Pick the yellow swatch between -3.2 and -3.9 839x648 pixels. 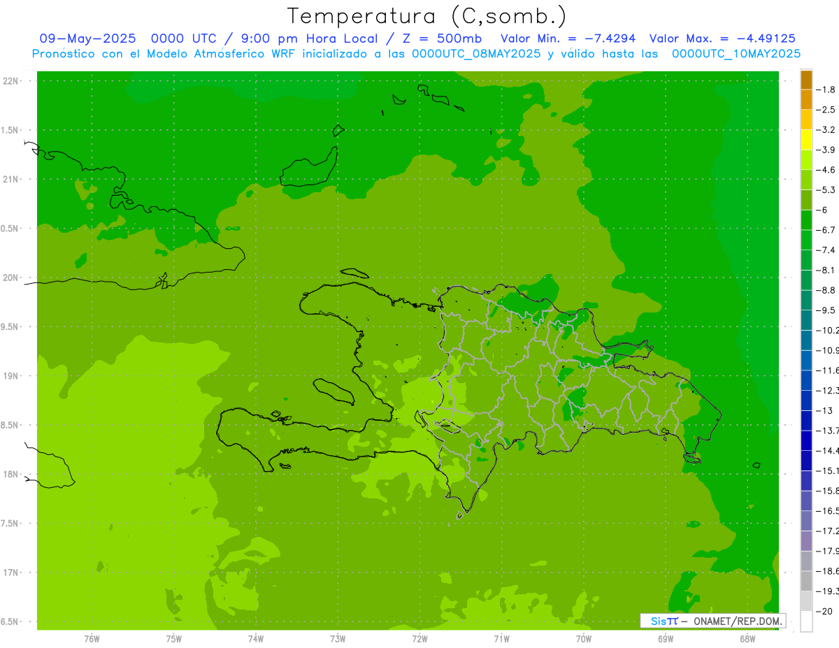(806, 140)
